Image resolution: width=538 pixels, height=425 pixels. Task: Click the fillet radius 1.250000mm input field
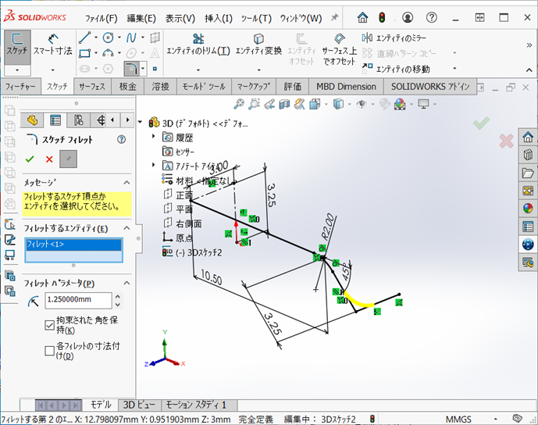tap(79, 299)
